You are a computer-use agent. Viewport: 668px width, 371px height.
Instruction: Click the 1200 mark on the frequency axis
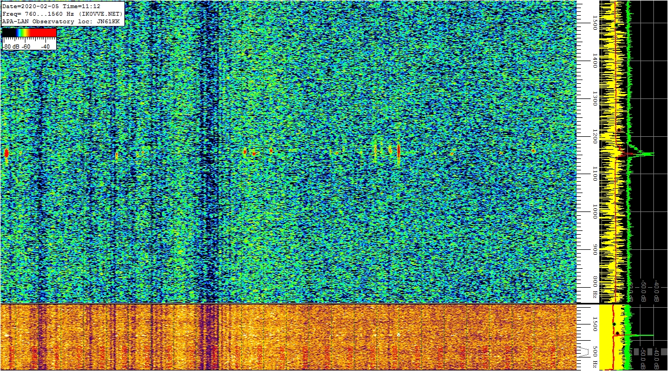pos(594,136)
